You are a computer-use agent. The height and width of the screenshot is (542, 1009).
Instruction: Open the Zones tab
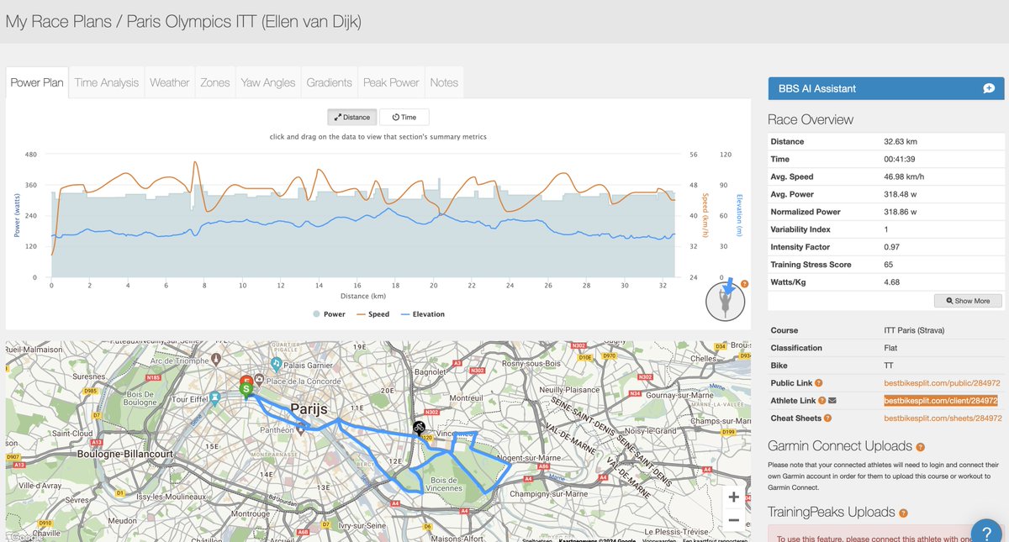point(215,82)
